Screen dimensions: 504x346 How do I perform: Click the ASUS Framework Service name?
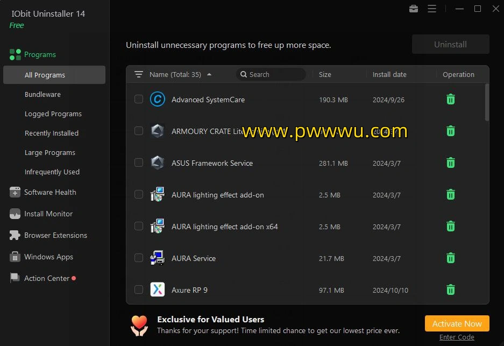pos(212,163)
